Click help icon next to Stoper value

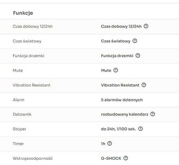[x=140, y=129]
